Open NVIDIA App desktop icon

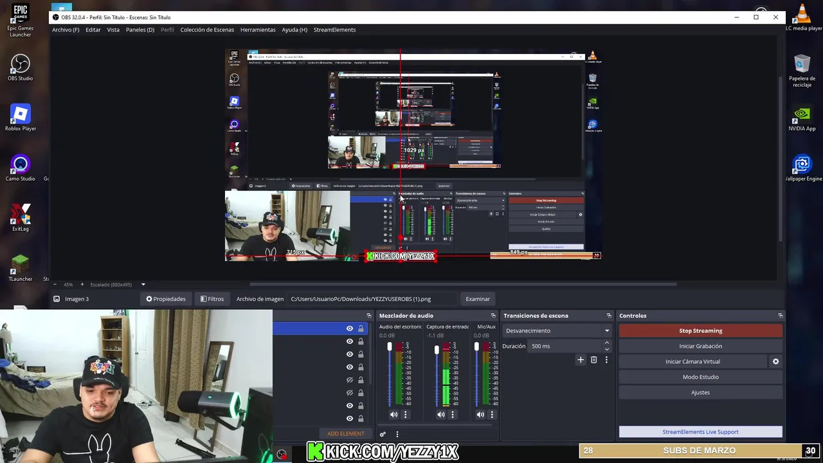(x=802, y=119)
